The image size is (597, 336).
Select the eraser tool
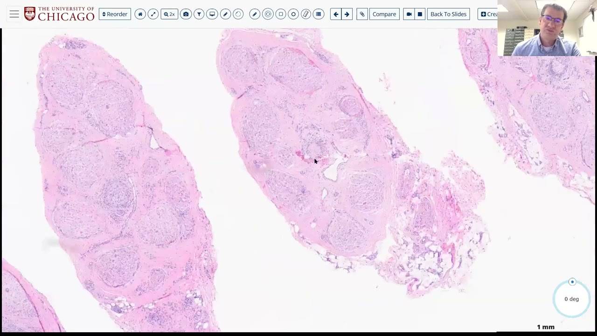coord(306,14)
